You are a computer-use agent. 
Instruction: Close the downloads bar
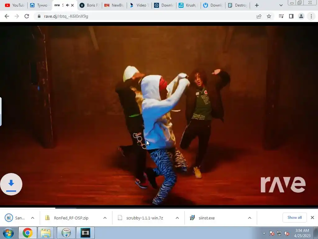[312, 218]
